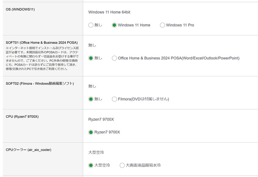Viewport: 258px width, 177px height.
Task: Click Ryzen7 9700X summary text above radio
Action: coord(101,119)
